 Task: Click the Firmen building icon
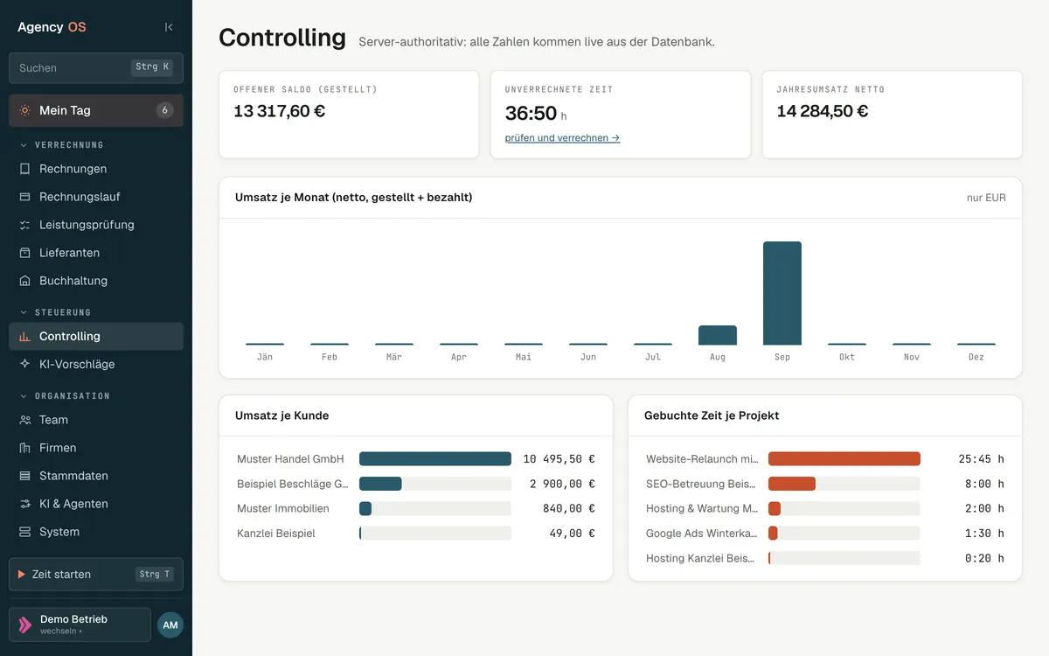click(x=24, y=448)
